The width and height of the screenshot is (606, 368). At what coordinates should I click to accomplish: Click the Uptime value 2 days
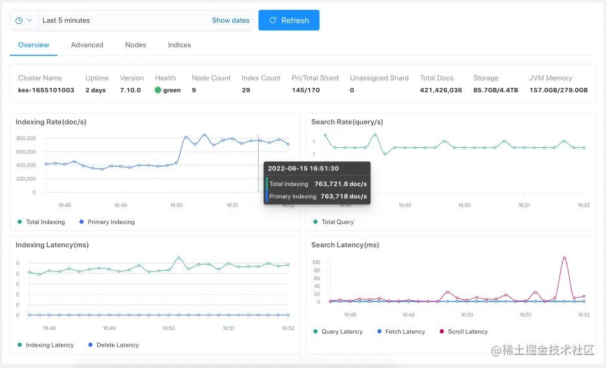point(96,90)
